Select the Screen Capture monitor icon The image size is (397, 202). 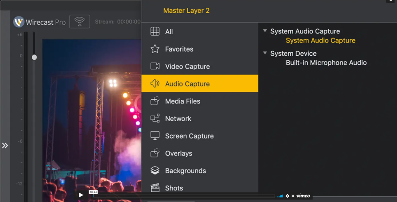pyautogui.click(x=155, y=136)
